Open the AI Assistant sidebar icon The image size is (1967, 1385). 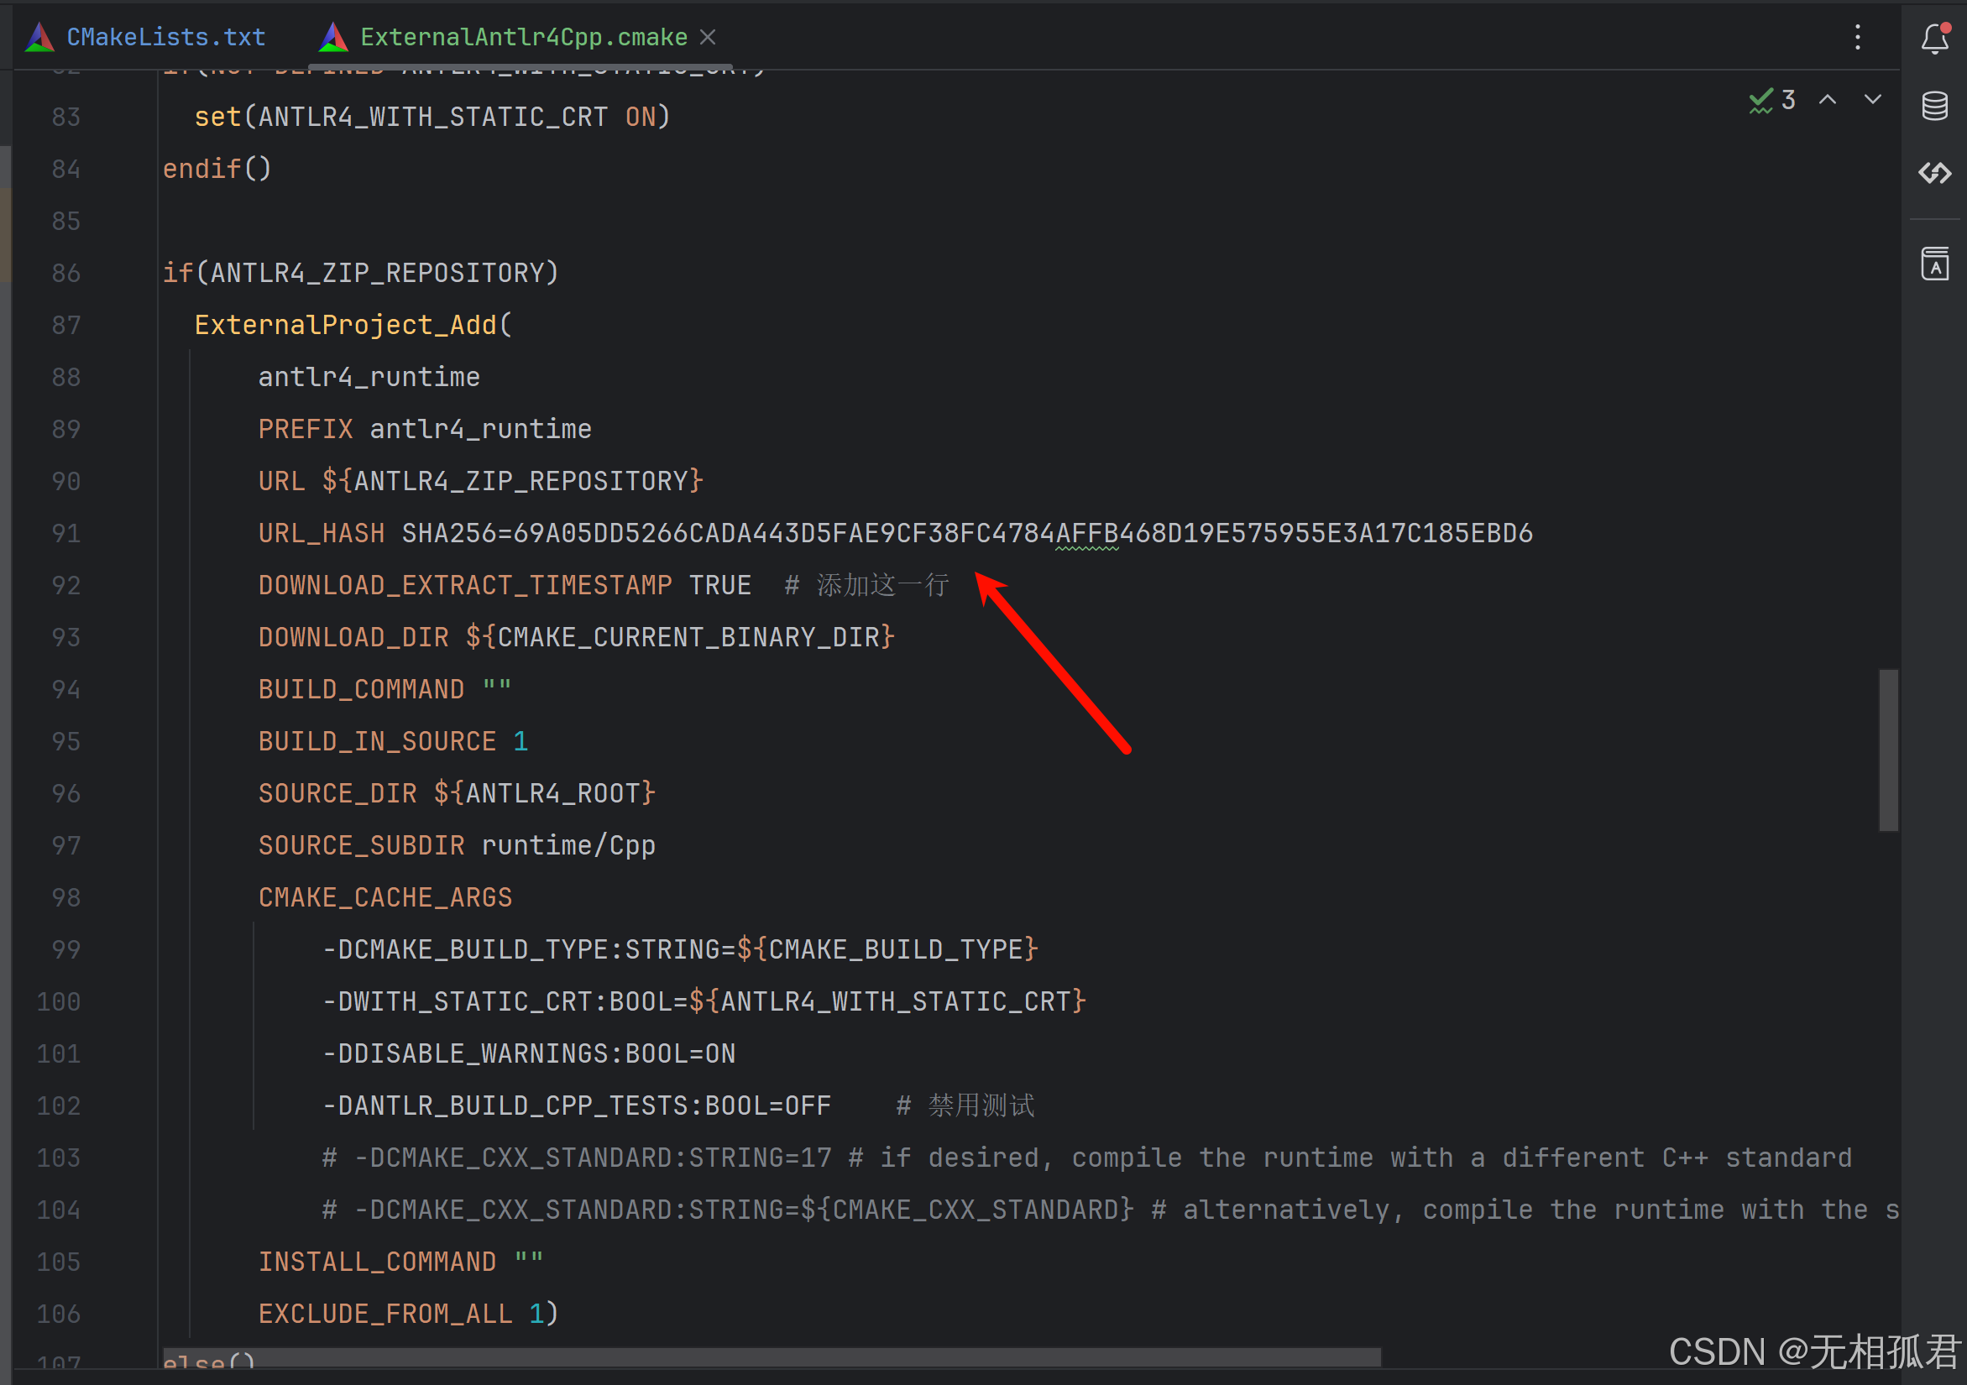pyautogui.click(x=1934, y=174)
